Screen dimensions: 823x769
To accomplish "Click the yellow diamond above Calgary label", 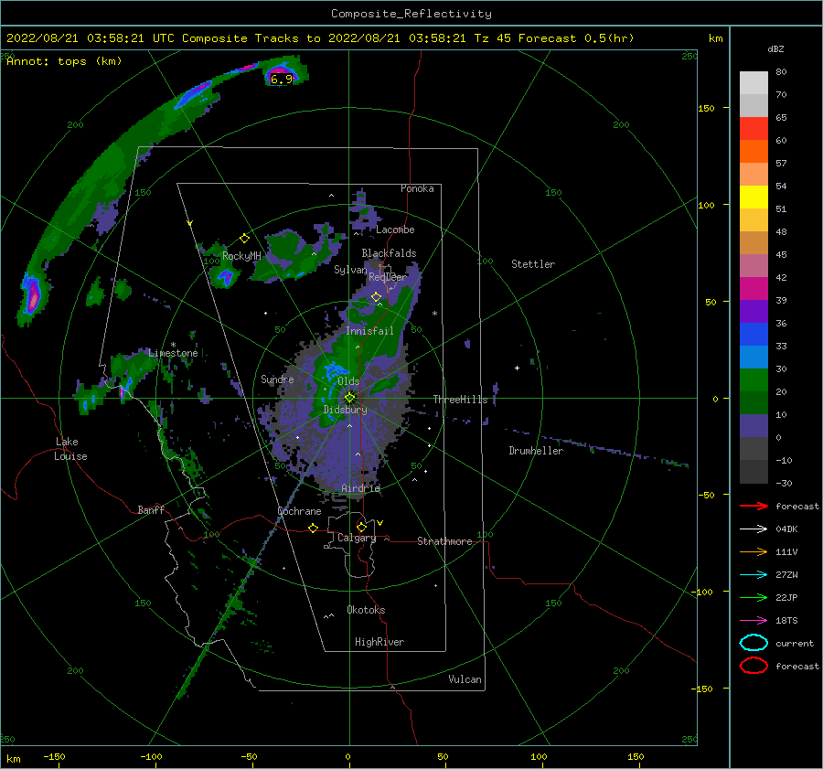I will (x=361, y=527).
